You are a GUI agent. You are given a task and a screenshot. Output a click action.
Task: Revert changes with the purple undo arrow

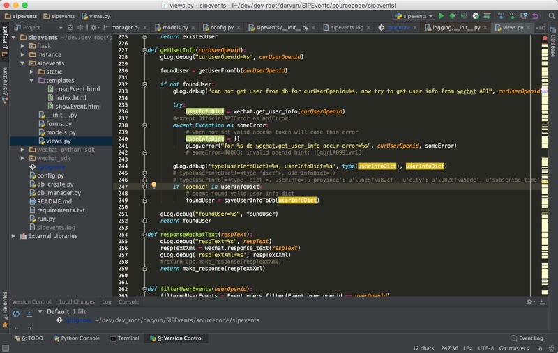pyautogui.click(x=535, y=15)
